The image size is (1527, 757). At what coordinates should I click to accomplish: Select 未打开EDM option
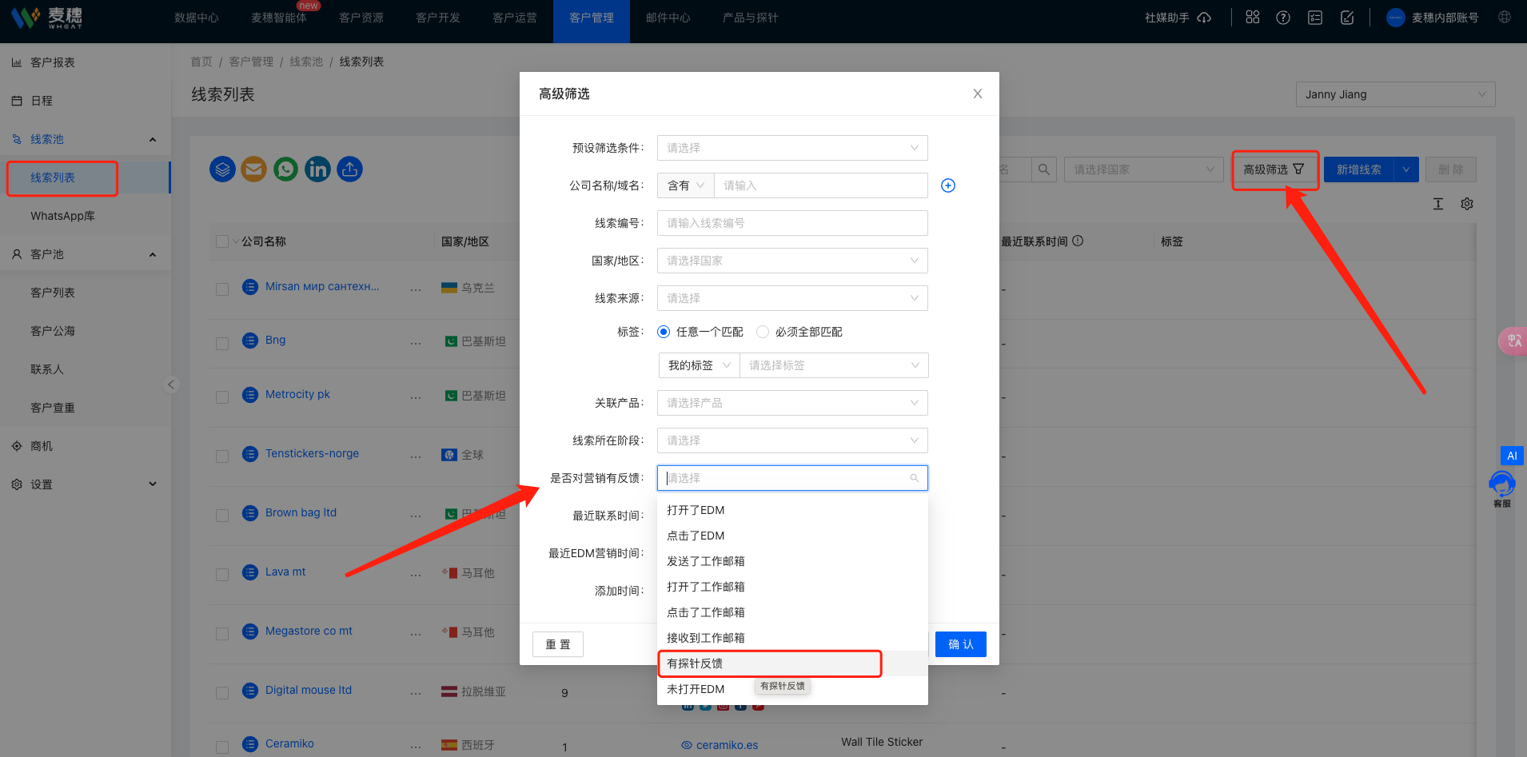(792, 689)
